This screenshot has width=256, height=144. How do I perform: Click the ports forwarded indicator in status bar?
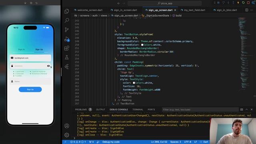(92, 142)
